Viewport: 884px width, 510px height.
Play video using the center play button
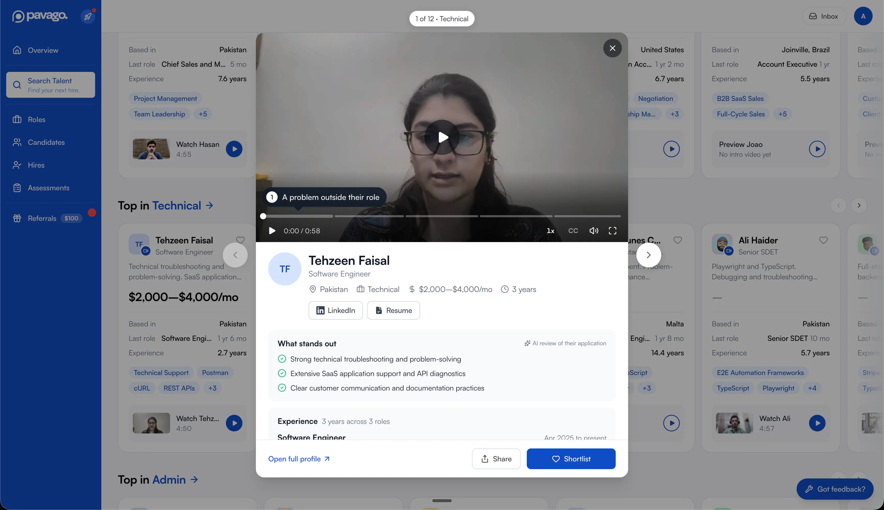[442, 137]
